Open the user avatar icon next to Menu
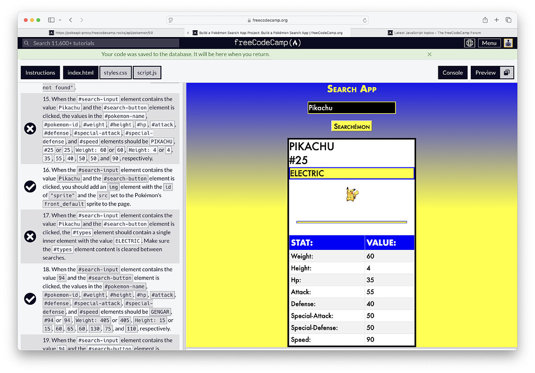 click(507, 43)
